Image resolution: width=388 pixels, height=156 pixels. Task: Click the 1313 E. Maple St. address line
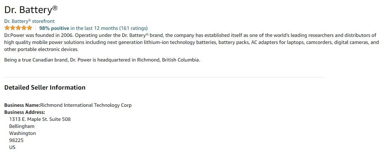point(40,119)
